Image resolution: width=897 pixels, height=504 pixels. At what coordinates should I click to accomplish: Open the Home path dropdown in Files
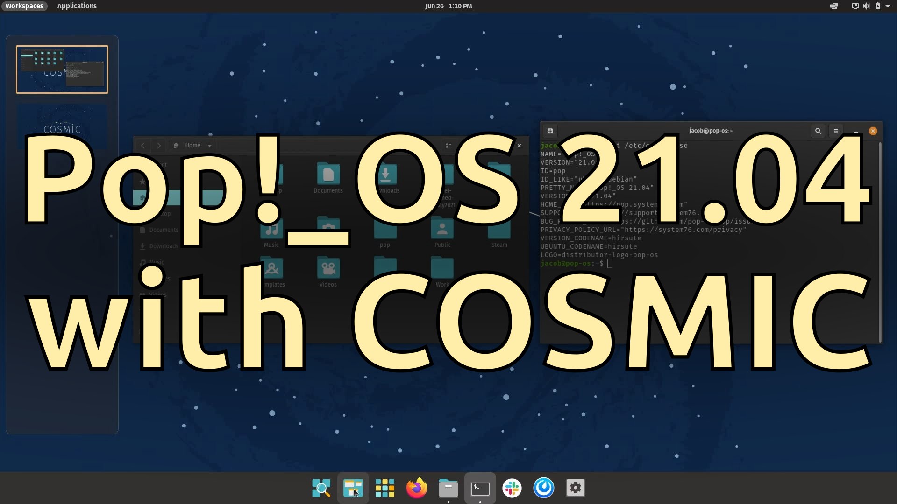209,145
